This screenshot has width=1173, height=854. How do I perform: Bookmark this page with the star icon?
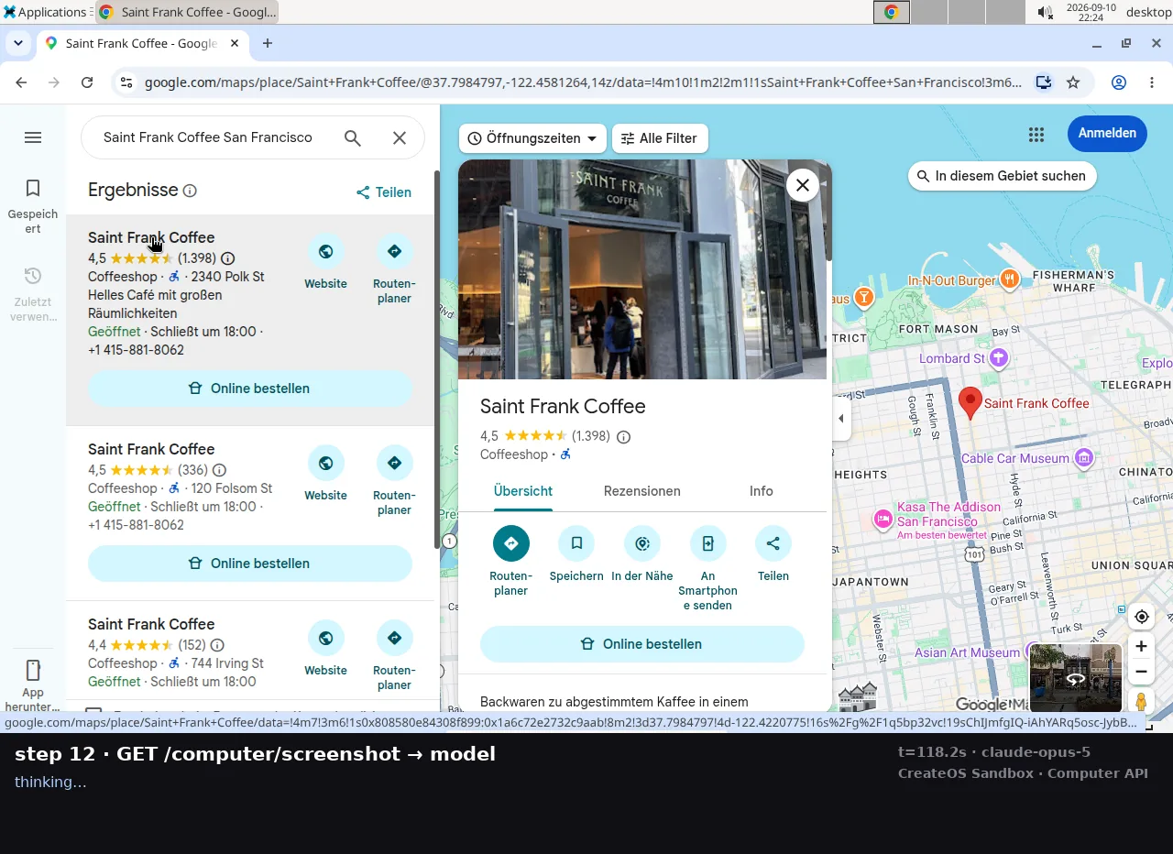tap(1073, 82)
